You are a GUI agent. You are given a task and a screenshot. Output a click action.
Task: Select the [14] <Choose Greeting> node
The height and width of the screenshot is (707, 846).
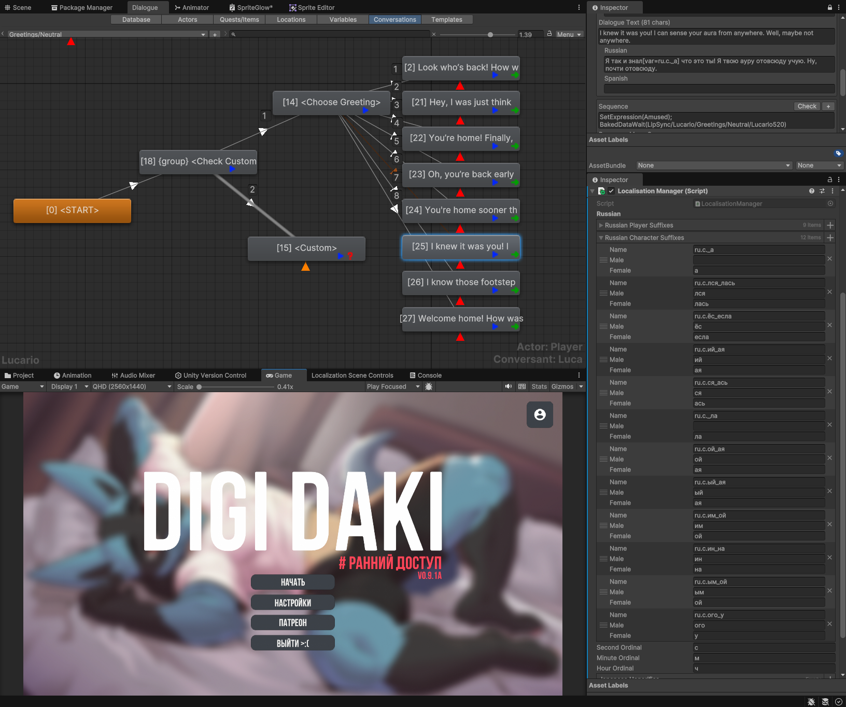point(332,103)
